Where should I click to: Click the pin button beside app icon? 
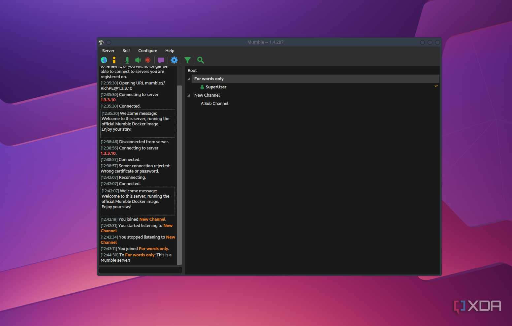coord(109,42)
